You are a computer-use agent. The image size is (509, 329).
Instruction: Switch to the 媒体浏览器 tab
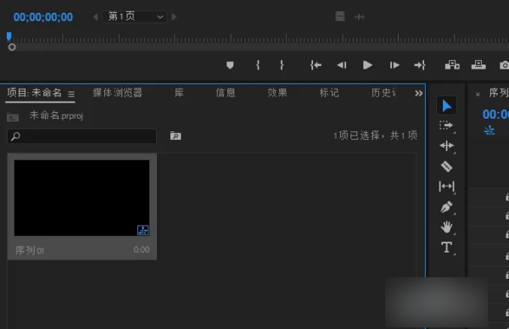117,92
